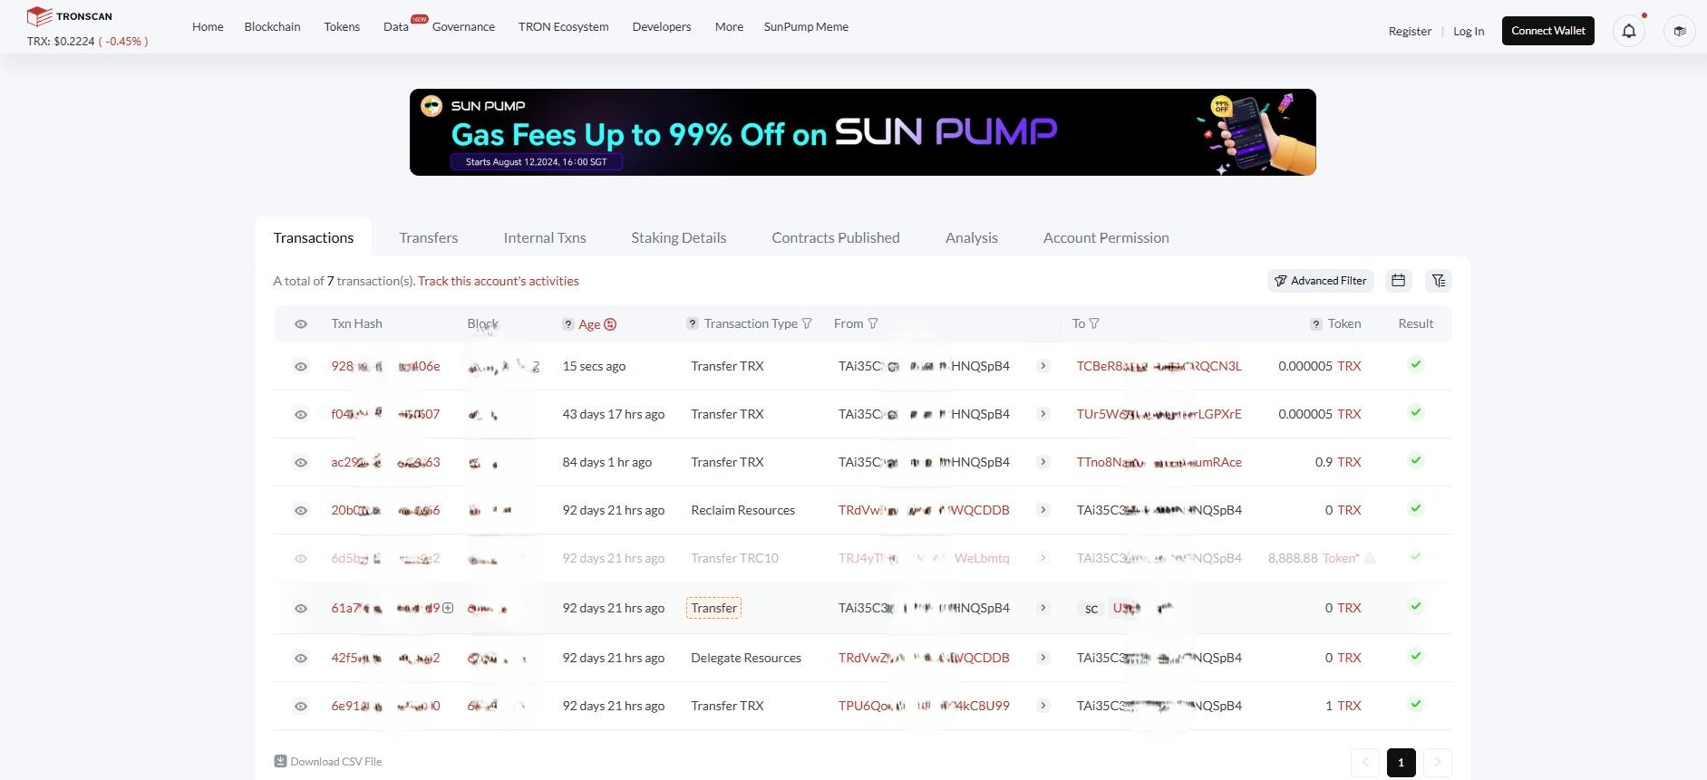1707x780 pixels.
Task: Switch to the Transfers tab
Action: click(x=428, y=237)
